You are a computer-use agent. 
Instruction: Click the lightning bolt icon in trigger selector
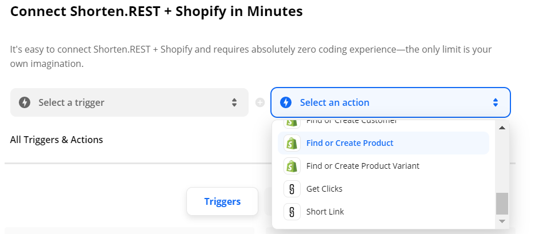point(25,102)
